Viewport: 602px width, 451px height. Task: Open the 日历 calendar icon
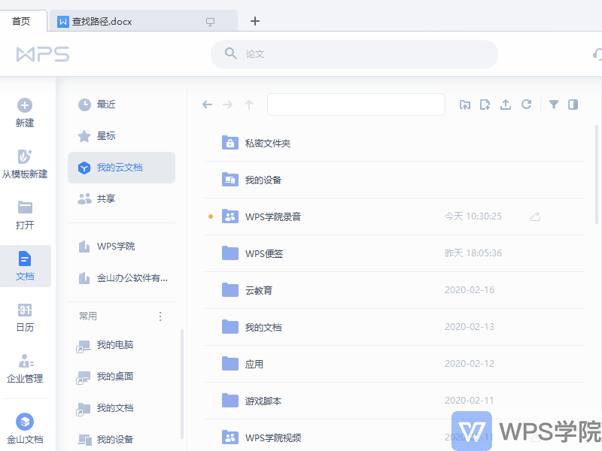[25, 310]
